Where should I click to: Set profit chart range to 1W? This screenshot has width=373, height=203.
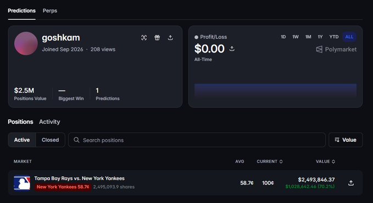(x=296, y=37)
